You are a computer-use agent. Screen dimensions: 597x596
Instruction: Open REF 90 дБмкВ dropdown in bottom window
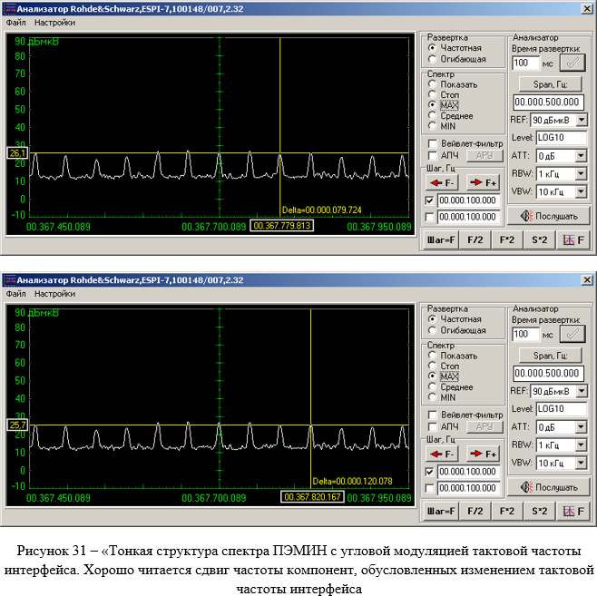pyautogui.click(x=582, y=391)
